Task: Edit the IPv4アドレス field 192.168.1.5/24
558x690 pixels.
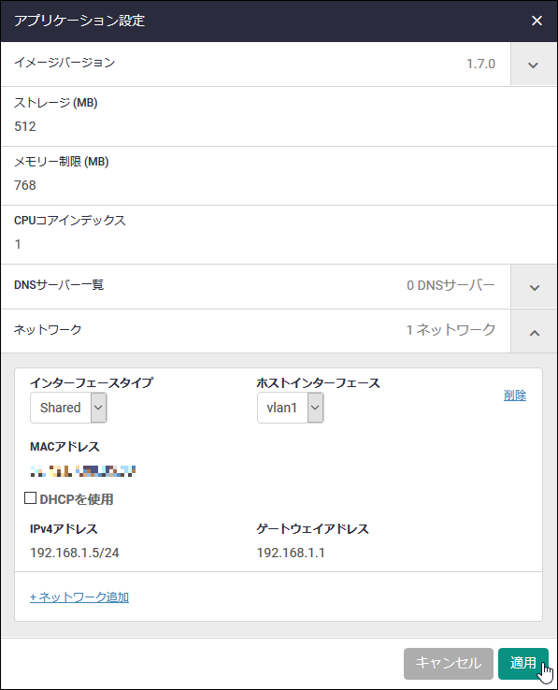Action: pos(75,553)
